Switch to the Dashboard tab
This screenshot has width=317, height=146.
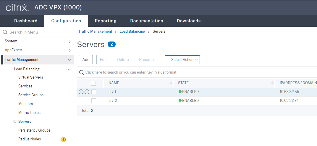(26, 21)
